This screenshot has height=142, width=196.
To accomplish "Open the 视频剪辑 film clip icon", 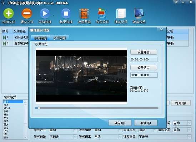I will click(x=84, y=14).
